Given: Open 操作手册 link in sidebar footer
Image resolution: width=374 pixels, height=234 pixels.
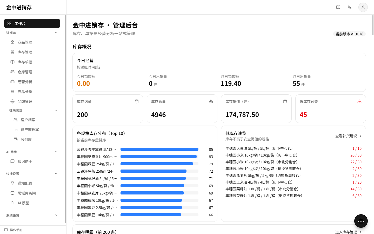Looking at the screenshot, I should [13, 230].
